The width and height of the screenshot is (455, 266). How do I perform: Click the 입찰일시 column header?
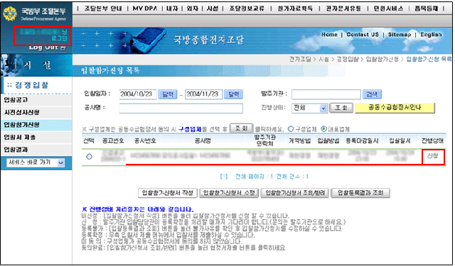coord(400,140)
